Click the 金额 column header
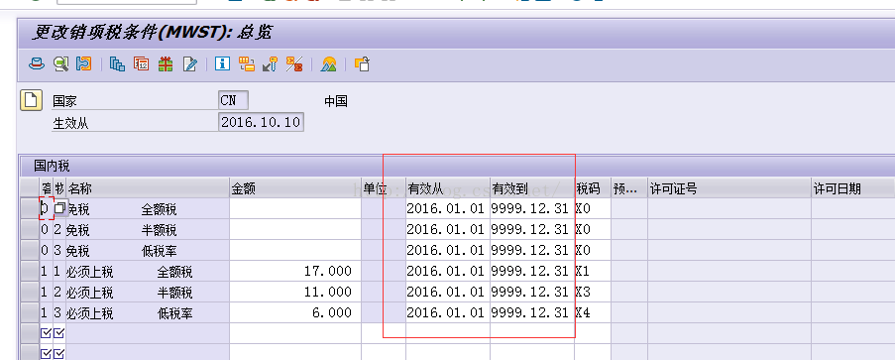The image size is (895, 360). pyautogui.click(x=295, y=188)
